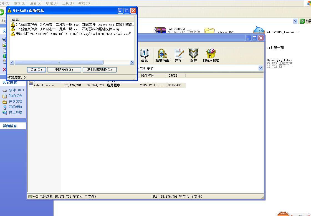This screenshot has height=216, width=311.
Task: Click 已经选择 35,176,701 字节 status text
Action: tap(68, 197)
